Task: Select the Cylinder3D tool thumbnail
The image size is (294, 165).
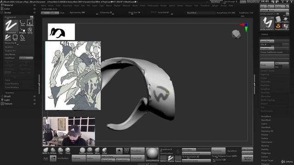Action: pos(278,19)
